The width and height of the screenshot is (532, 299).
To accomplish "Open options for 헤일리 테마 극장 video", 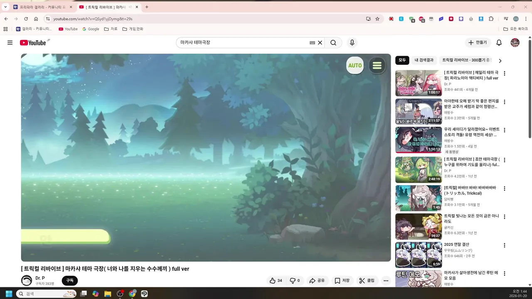I will [505, 74].
